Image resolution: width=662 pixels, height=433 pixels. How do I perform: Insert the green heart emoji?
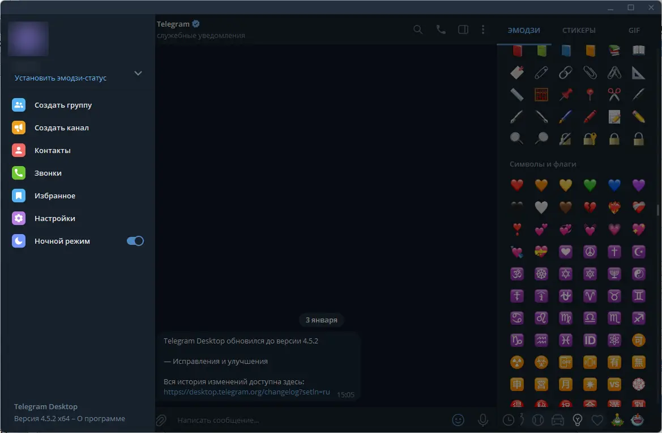(590, 185)
